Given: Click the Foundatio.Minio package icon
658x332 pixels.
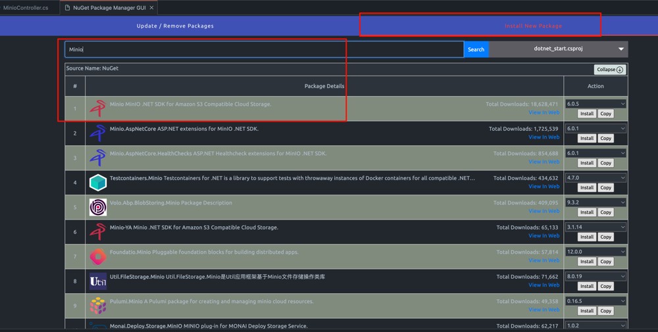Looking at the screenshot, I should [97, 256].
